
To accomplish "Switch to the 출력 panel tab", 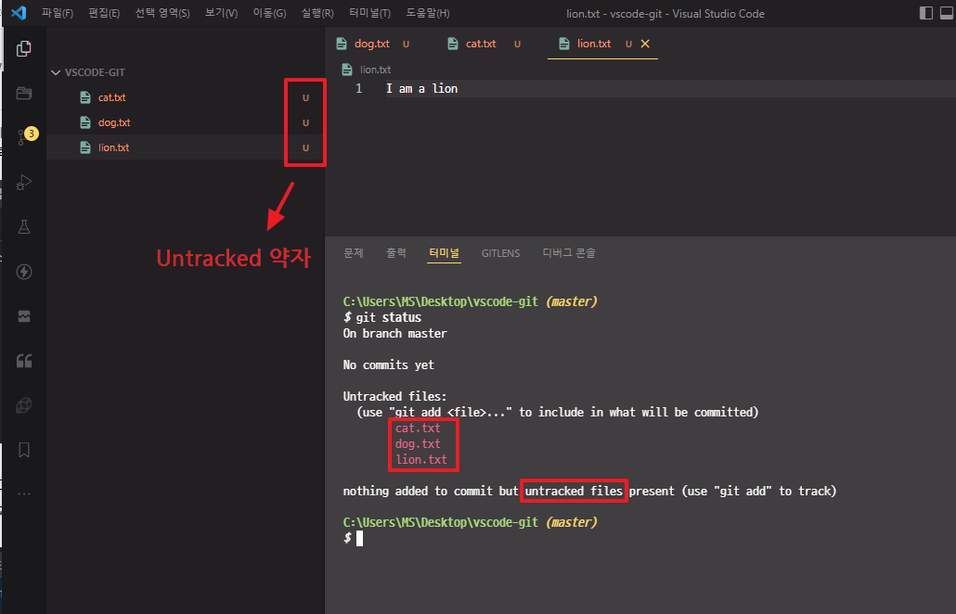I will point(396,253).
